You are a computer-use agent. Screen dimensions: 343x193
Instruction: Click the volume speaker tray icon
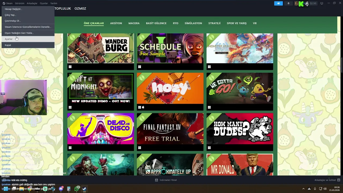(x=325, y=189)
